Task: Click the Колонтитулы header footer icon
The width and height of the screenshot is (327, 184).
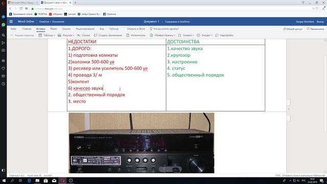Action: [128, 35]
